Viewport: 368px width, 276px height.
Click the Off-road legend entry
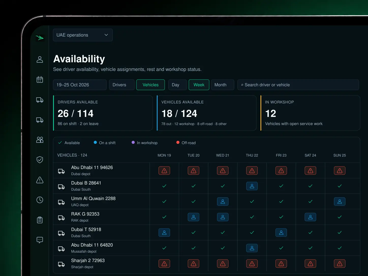pyautogui.click(x=186, y=143)
